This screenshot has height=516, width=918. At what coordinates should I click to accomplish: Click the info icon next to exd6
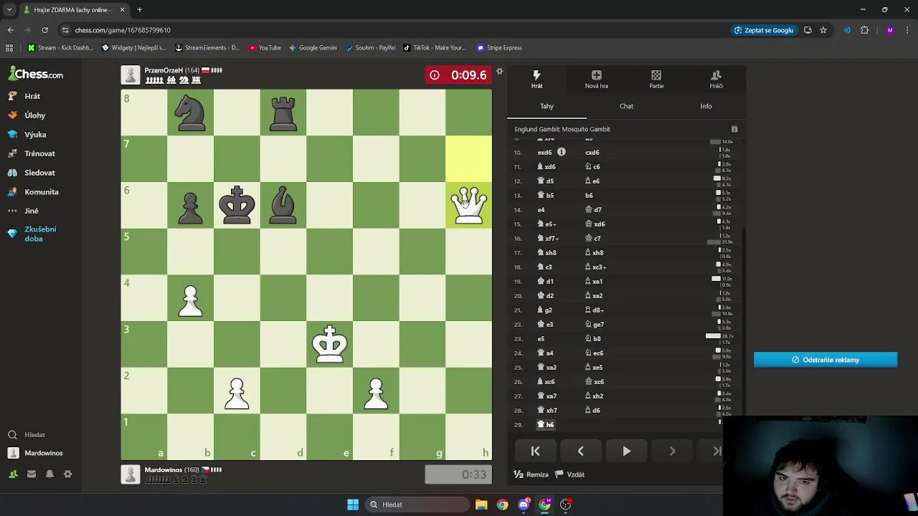pos(562,152)
